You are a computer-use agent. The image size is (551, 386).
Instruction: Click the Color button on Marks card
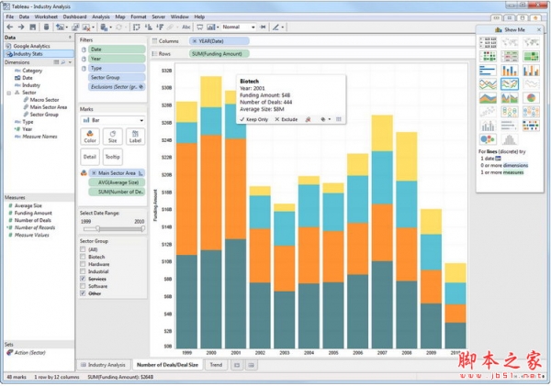click(x=90, y=137)
